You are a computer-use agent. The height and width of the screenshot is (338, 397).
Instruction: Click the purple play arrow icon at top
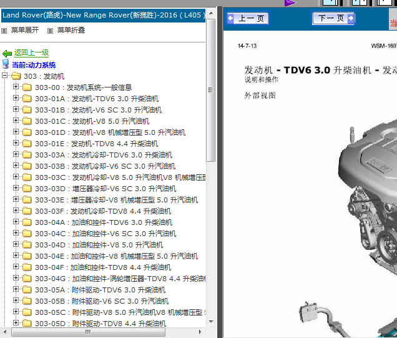click(290, 2)
